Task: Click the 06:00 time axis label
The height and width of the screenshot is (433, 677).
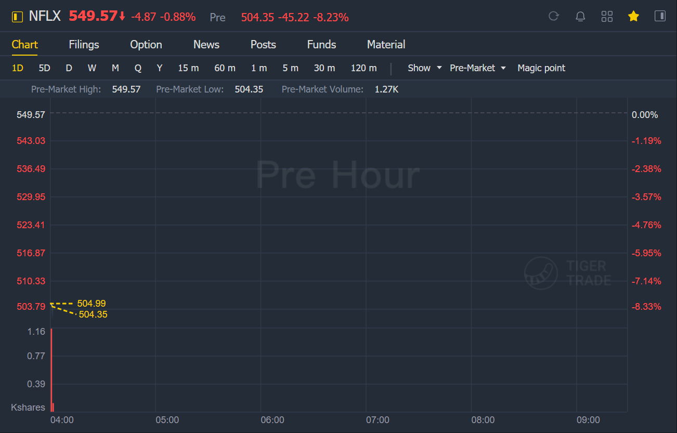Action: 272,420
